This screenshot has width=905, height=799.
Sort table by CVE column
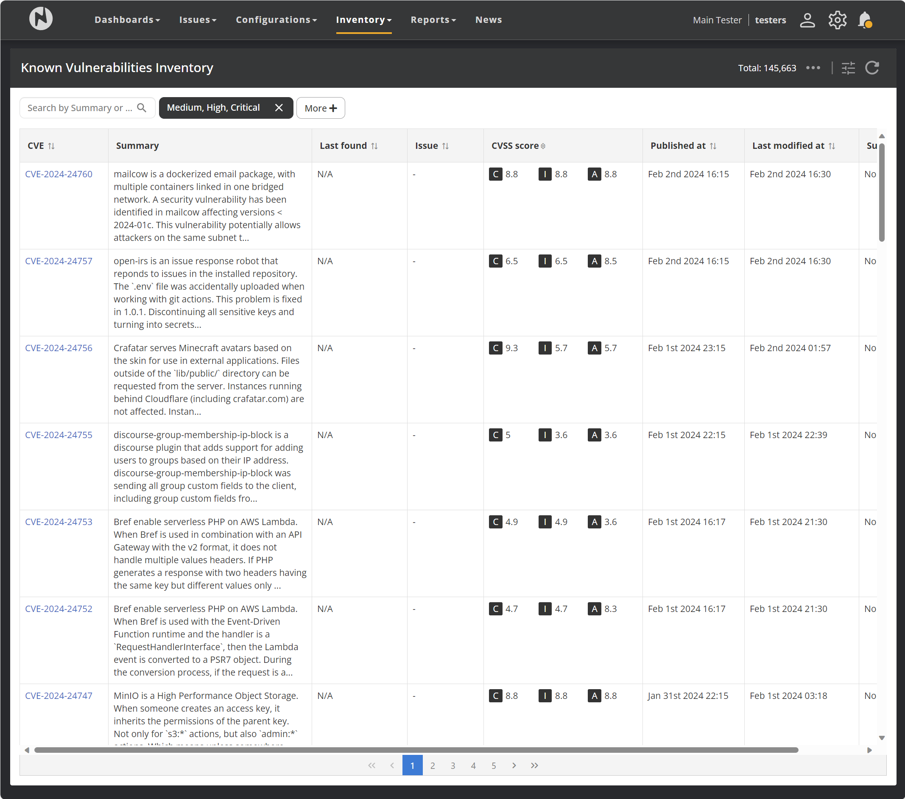51,146
